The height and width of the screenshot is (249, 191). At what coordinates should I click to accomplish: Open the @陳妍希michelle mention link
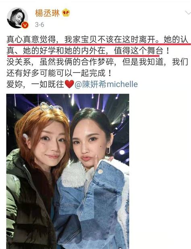pos(106,84)
